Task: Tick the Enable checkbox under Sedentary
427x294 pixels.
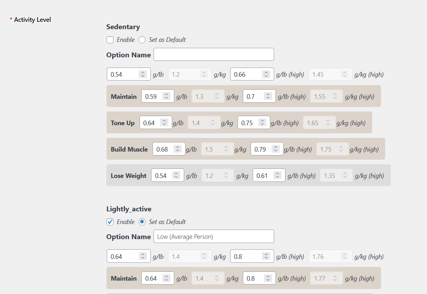Action: [110, 40]
